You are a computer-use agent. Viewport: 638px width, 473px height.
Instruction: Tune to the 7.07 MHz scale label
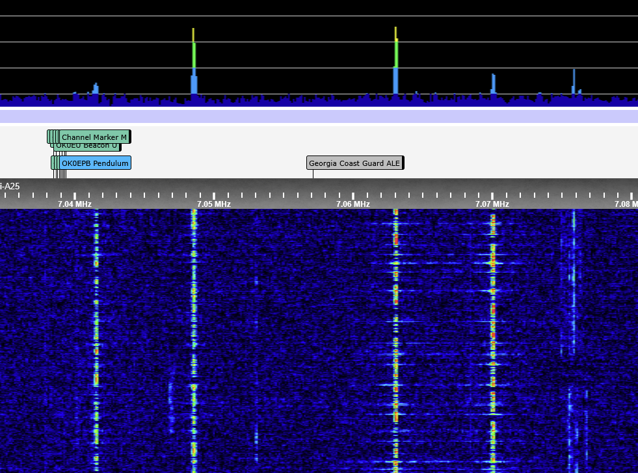click(492, 204)
